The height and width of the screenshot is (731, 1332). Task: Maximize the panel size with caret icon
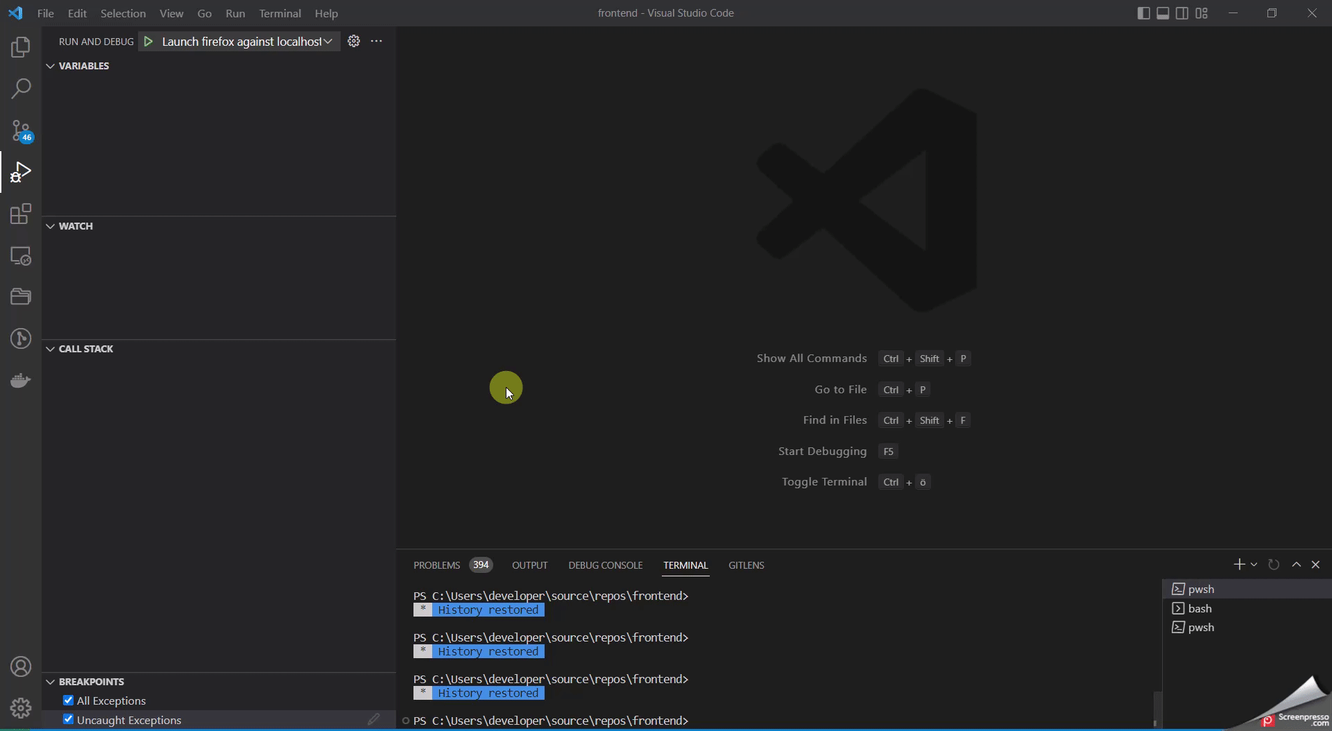1296,565
